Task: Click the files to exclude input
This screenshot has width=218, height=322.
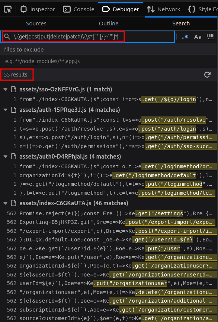Action: tap(109, 61)
